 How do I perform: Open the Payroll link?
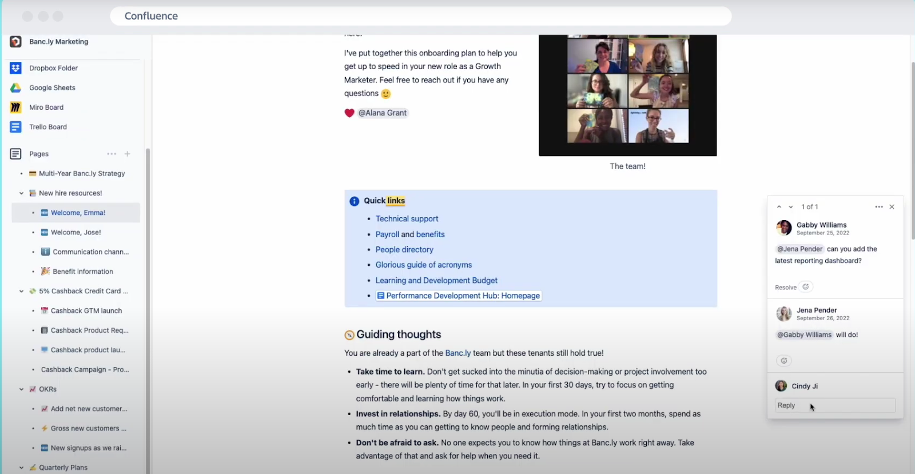click(x=387, y=234)
